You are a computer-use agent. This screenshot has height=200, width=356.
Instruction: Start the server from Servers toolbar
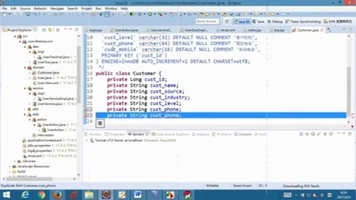pyautogui.click(x=313, y=134)
